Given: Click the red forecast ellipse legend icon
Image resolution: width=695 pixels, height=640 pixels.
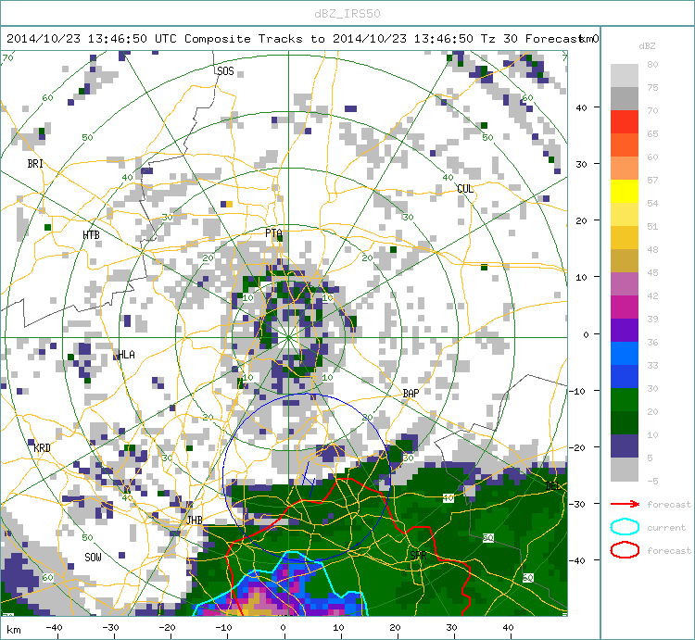Looking at the screenshot, I should pyautogui.click(x=625, y=550).
